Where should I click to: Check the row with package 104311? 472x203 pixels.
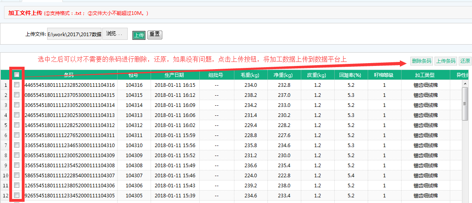[17, 135]
